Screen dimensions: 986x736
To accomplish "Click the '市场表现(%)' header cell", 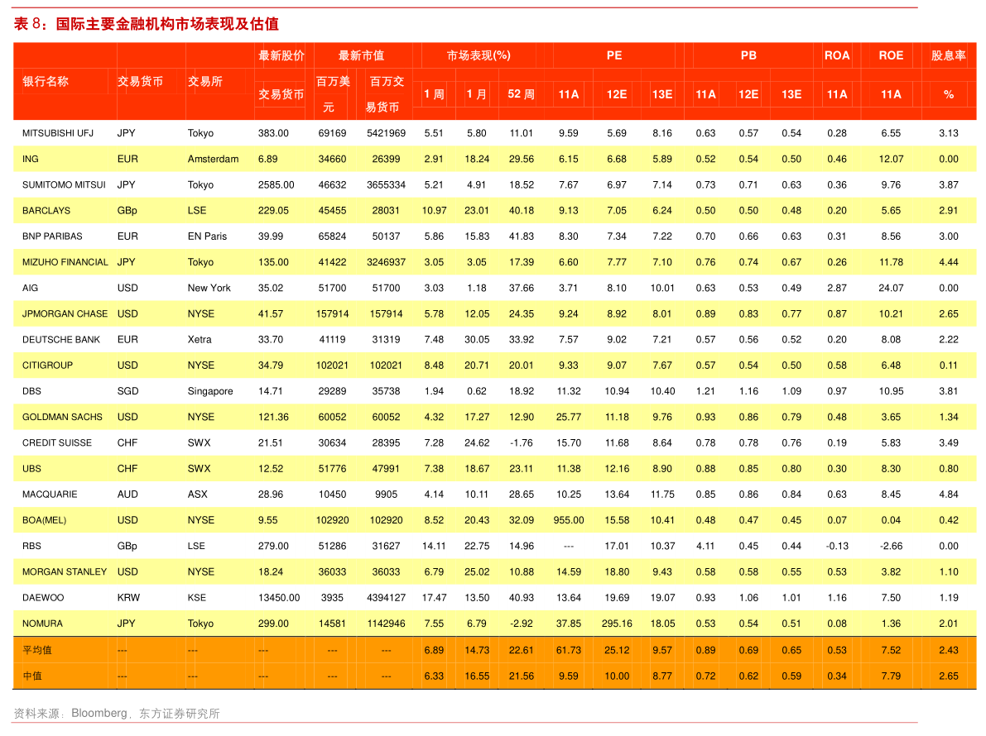I will click(x=479, y=55).
